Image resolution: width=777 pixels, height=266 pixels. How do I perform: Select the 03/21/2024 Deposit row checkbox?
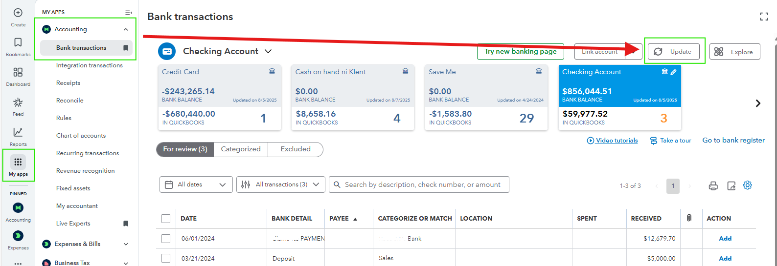pyautogui.click(x=166, y=258)
